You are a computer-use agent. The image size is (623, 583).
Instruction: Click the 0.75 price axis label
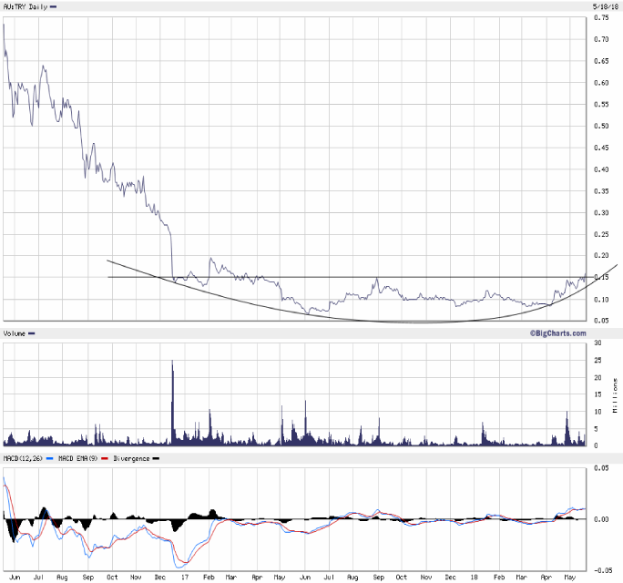point(602,18)
